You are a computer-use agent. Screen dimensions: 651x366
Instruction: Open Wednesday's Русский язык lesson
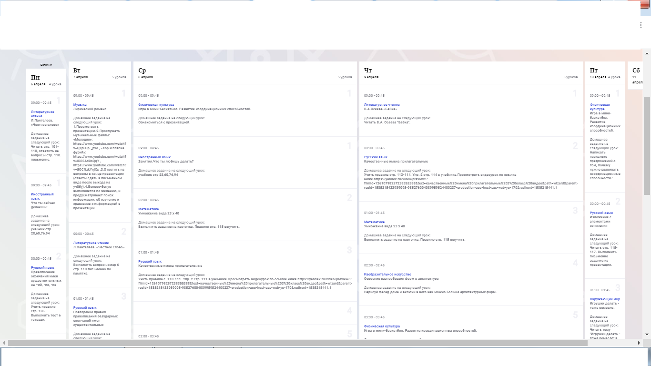[x=150, y=261]
